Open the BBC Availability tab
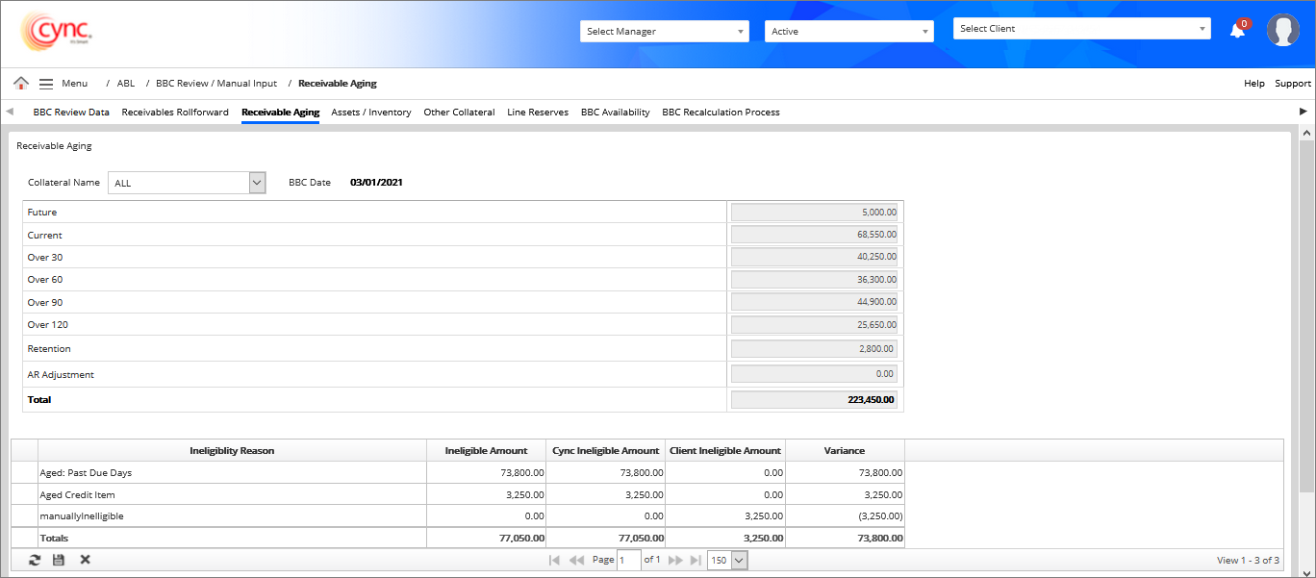1316x578 pixels. pos(615,113)
